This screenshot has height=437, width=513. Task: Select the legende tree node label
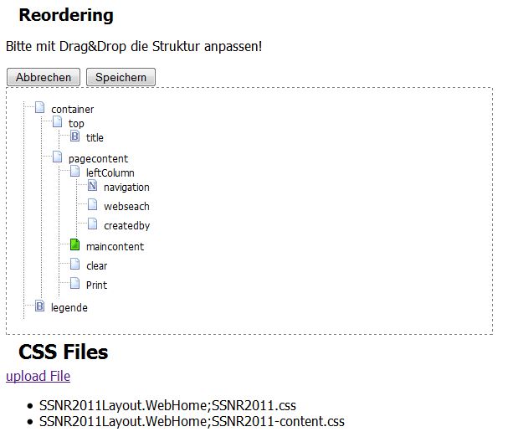tap(69, 308)
